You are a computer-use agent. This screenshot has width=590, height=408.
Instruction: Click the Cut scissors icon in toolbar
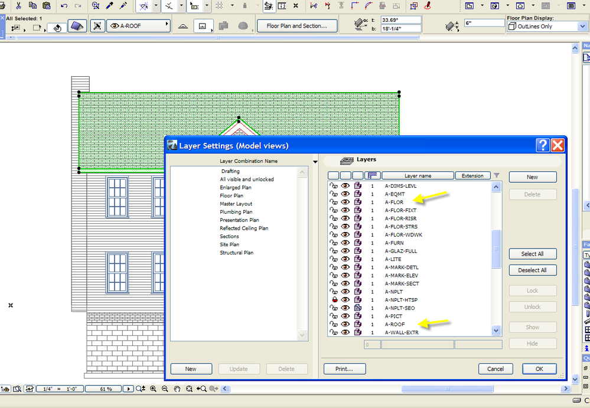click(19, 6)
